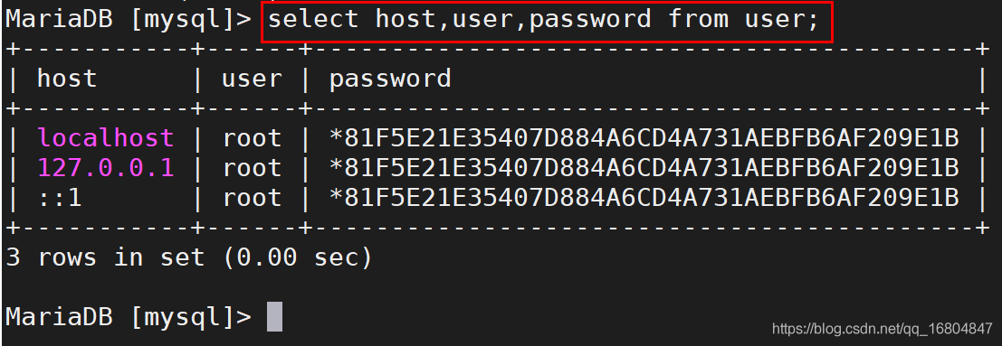The width and height of the screenshot is (1002, 346).
Task: Click the password hash in 127.0.0.1 row
Action: pyautogui.click(x=644, y=168)
